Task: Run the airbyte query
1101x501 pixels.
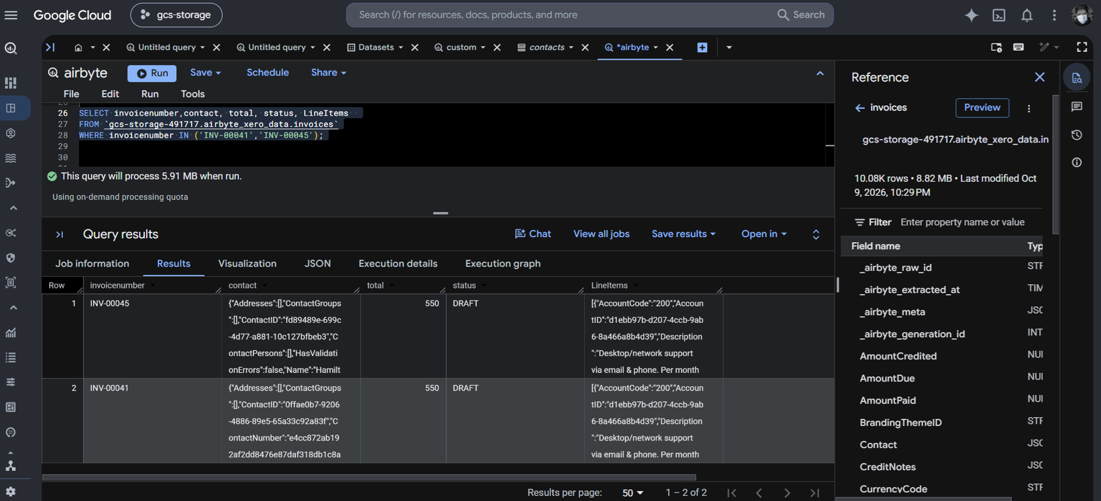Action: tap(152, 73)
